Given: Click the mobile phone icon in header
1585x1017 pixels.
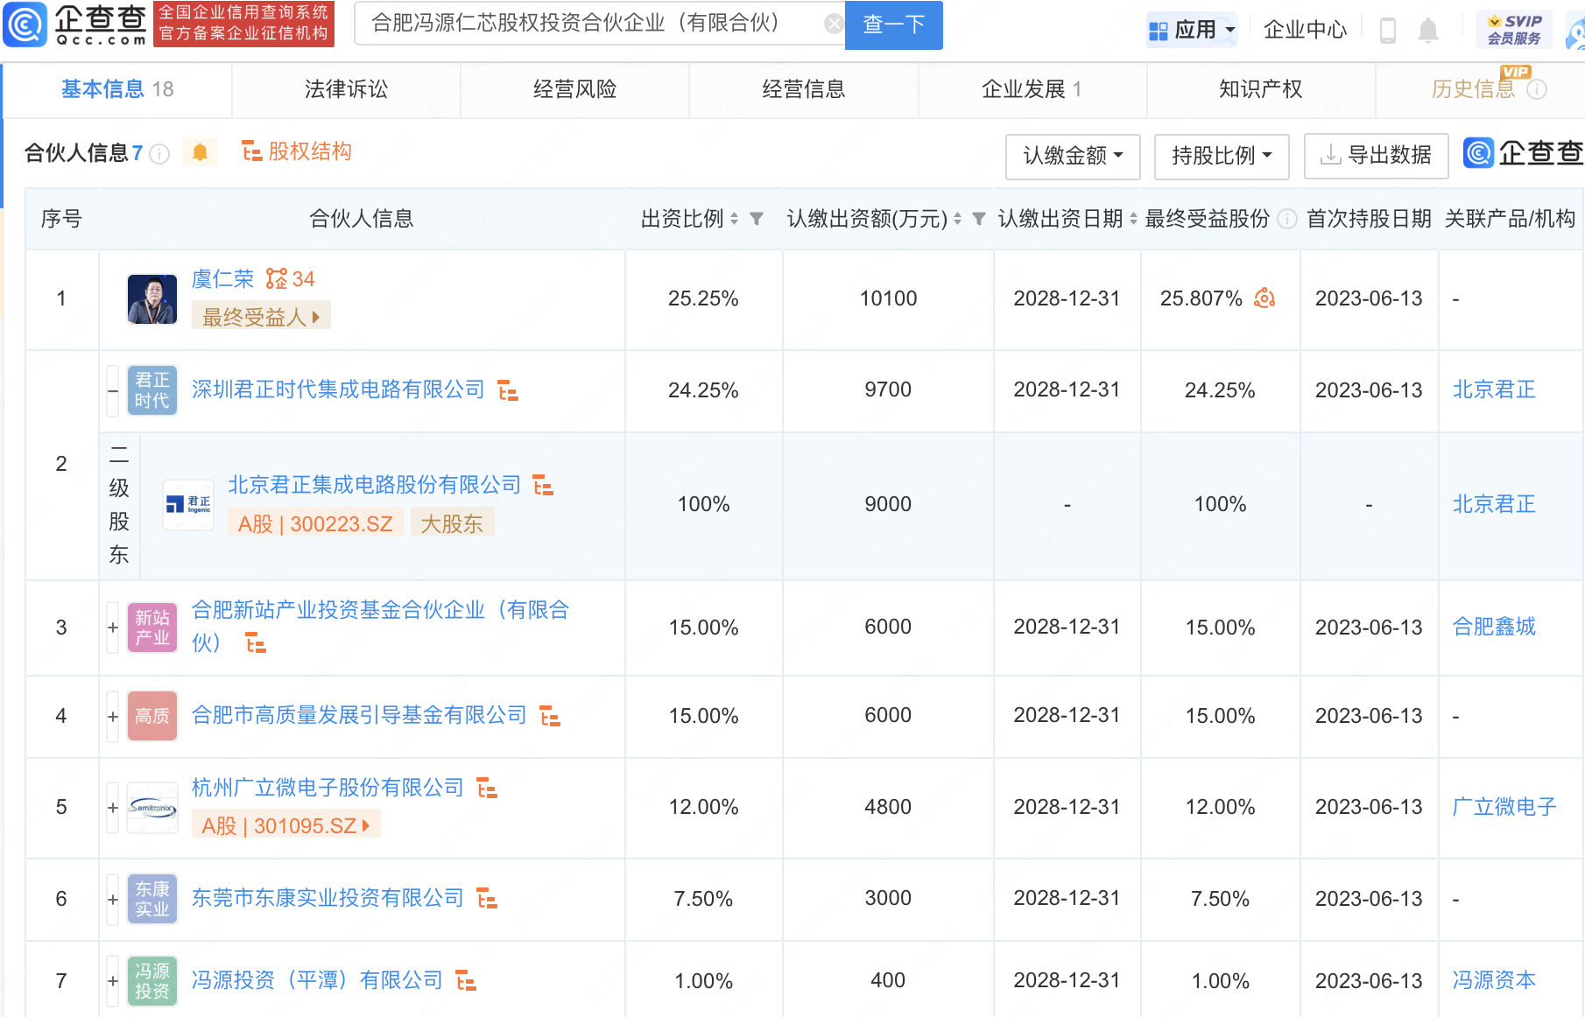Looking at the screenshot, I should (1387, 30).
